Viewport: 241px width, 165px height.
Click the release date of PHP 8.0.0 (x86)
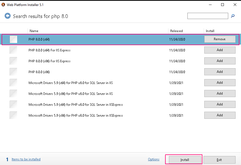pyautogui.click(x=177, y=72)
